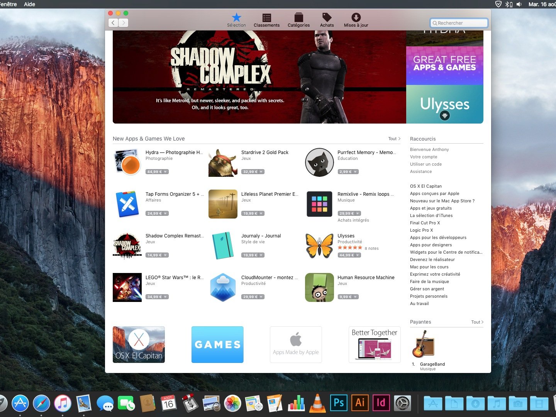Open the OS X El Capitan collection tile
556x417 pixels.
coord(139,344)
